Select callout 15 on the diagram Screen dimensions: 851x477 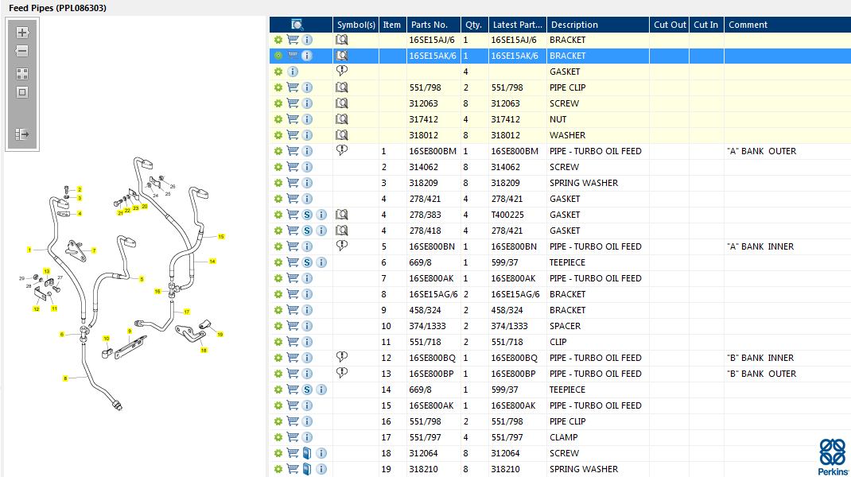221,237
